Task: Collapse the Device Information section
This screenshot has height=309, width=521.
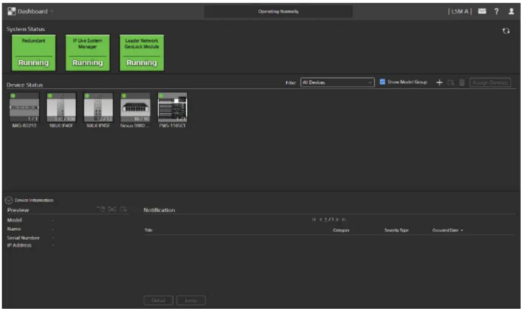Action: coord(9,200)
